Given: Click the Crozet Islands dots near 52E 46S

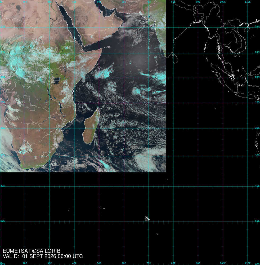Looking at the screenshot, I should [102, 208].
